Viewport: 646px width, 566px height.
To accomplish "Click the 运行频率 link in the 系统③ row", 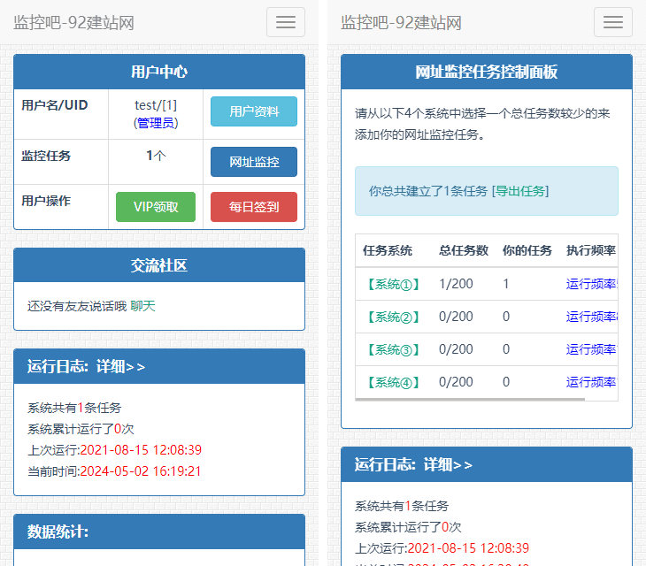I will coord(590,349).
